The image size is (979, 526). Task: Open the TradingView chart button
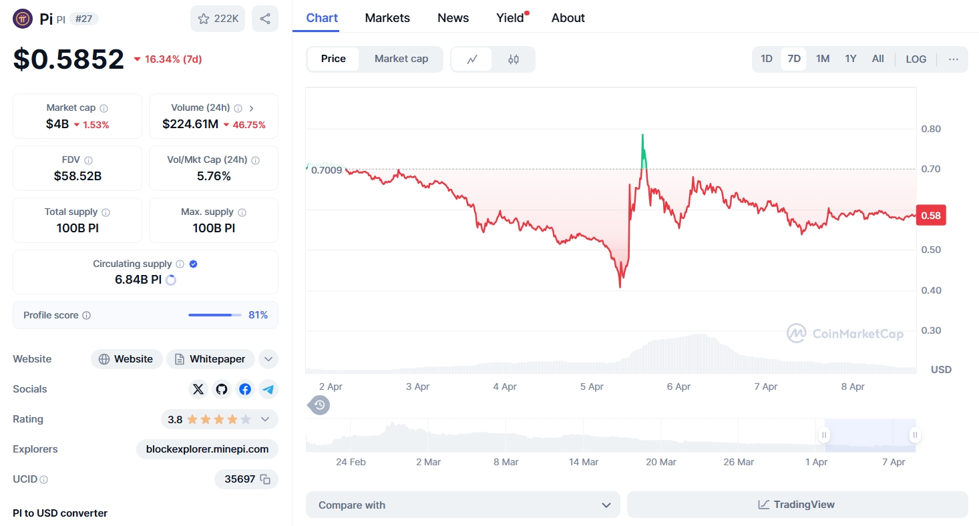pos(797,505)
